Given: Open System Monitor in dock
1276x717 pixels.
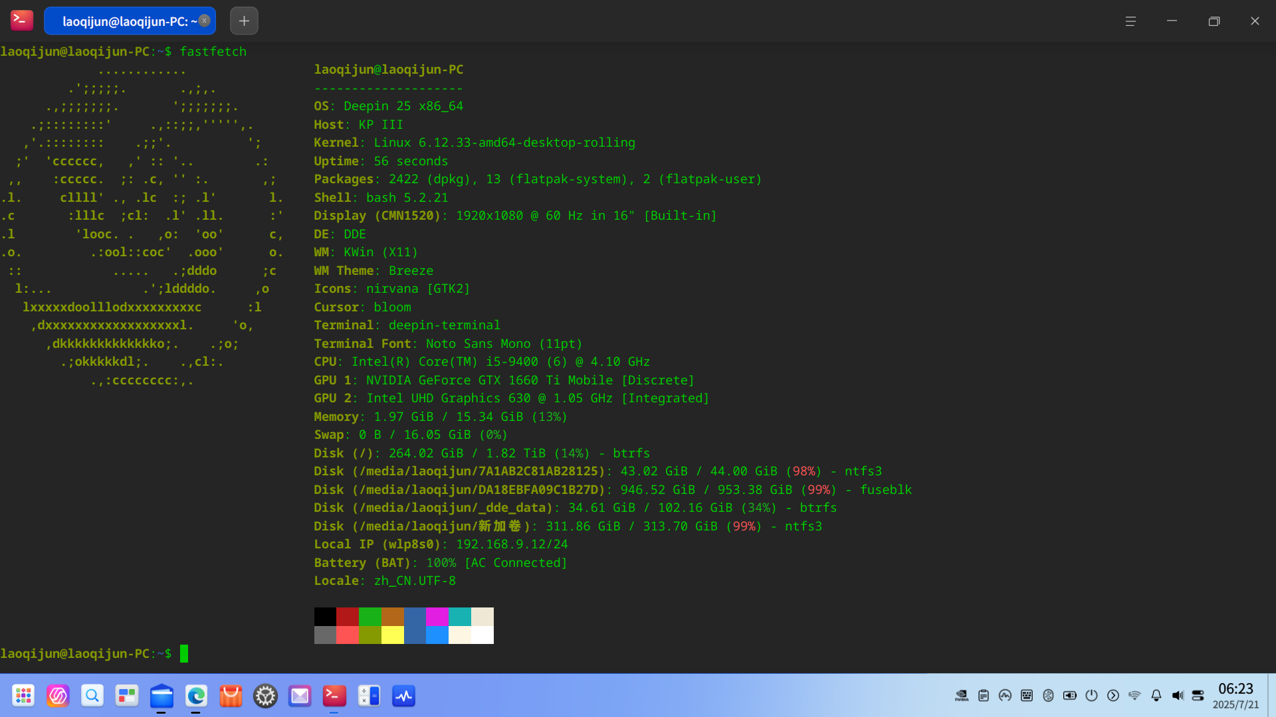Looking at the screenshot, I should (x=403, y=696).
